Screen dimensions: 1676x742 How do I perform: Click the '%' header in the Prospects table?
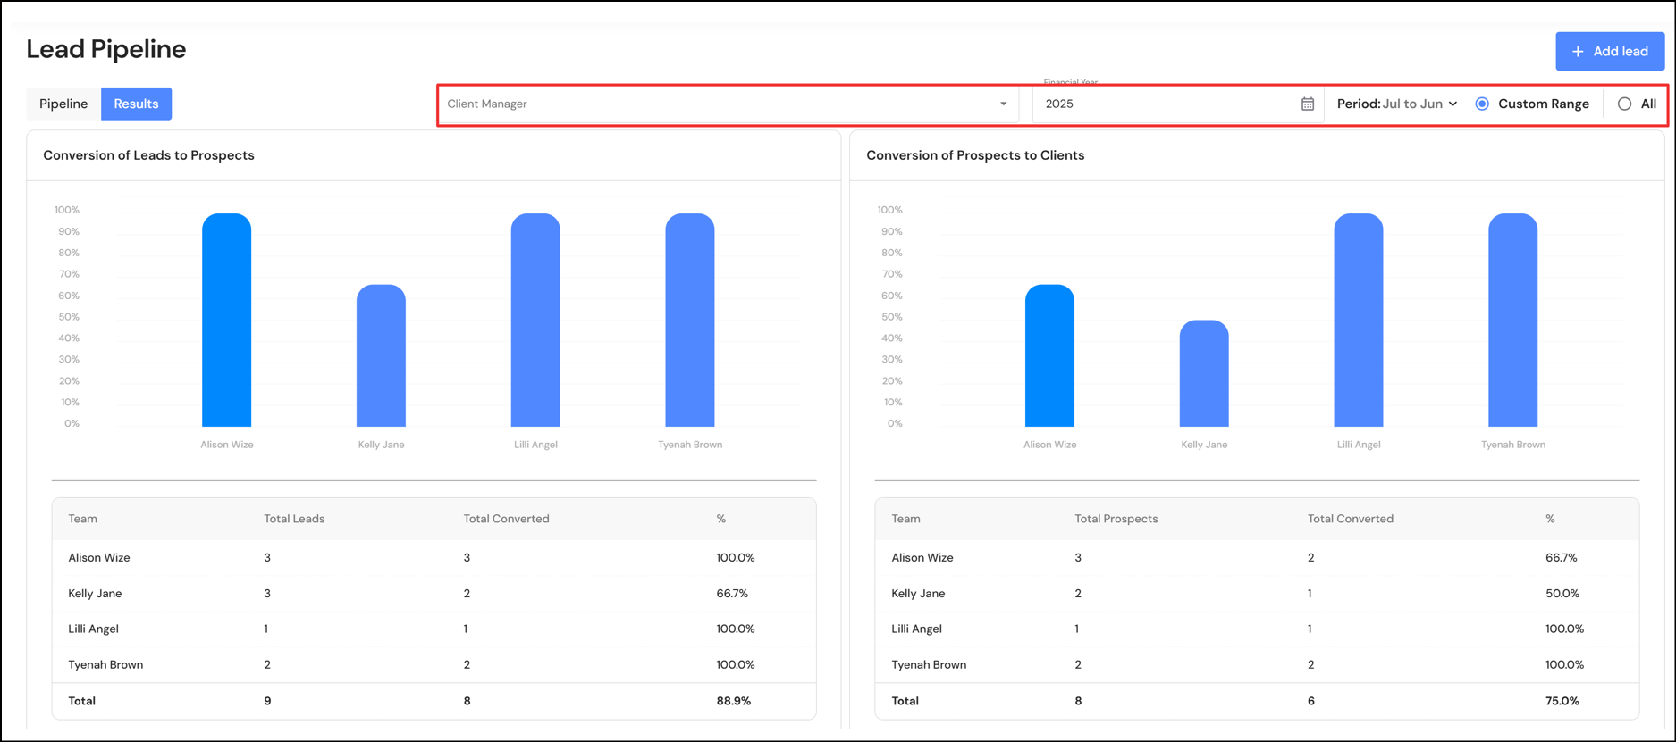(x=1550, y=519)
